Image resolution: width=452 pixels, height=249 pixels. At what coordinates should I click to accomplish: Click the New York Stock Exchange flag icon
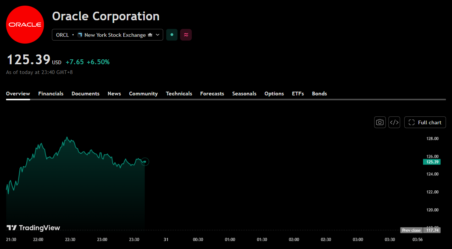(80, 35)
